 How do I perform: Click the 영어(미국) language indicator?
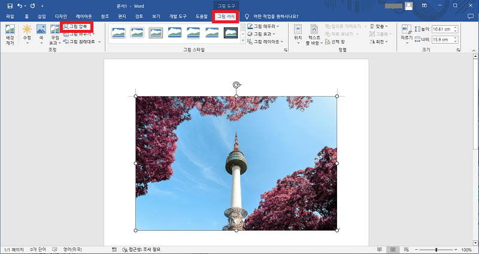tap(72, 250)
